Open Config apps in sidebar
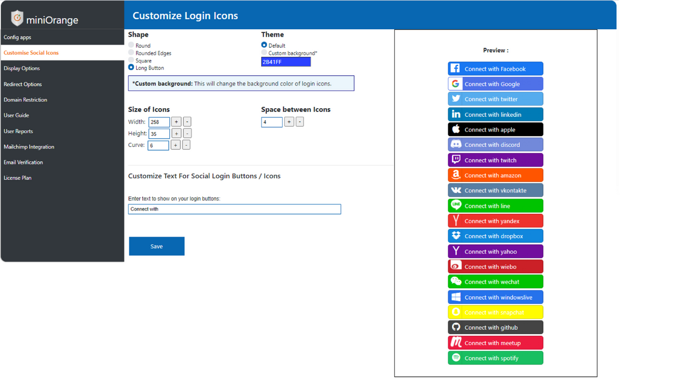This screenshot has width=679, height=382. click(62, 37)
